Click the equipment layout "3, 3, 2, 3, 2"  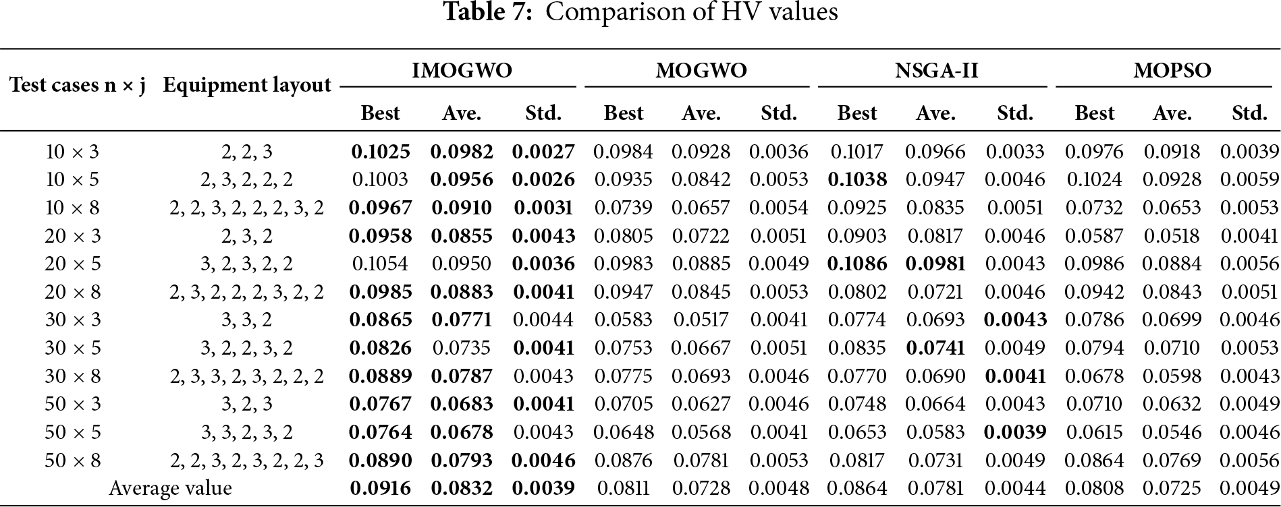(x=247, y=432)
